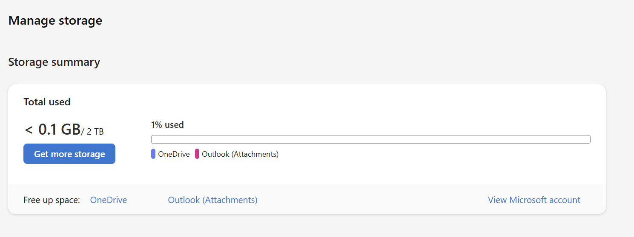Open Outlook (Attachments) link under Free up space
The height and width of the screenshot is (237, 634).
click(213, 200)
